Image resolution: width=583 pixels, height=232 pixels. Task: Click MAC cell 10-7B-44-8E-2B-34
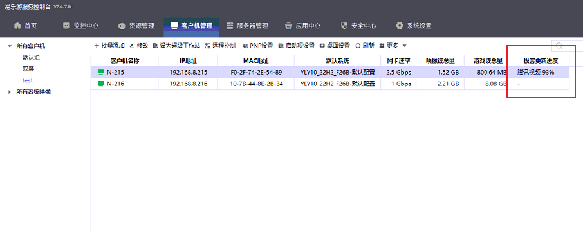pos(256,84)
